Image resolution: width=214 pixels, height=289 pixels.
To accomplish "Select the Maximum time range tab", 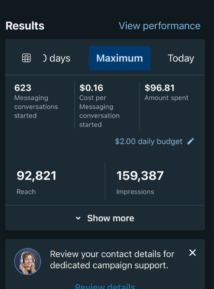I will coord(120,58).
